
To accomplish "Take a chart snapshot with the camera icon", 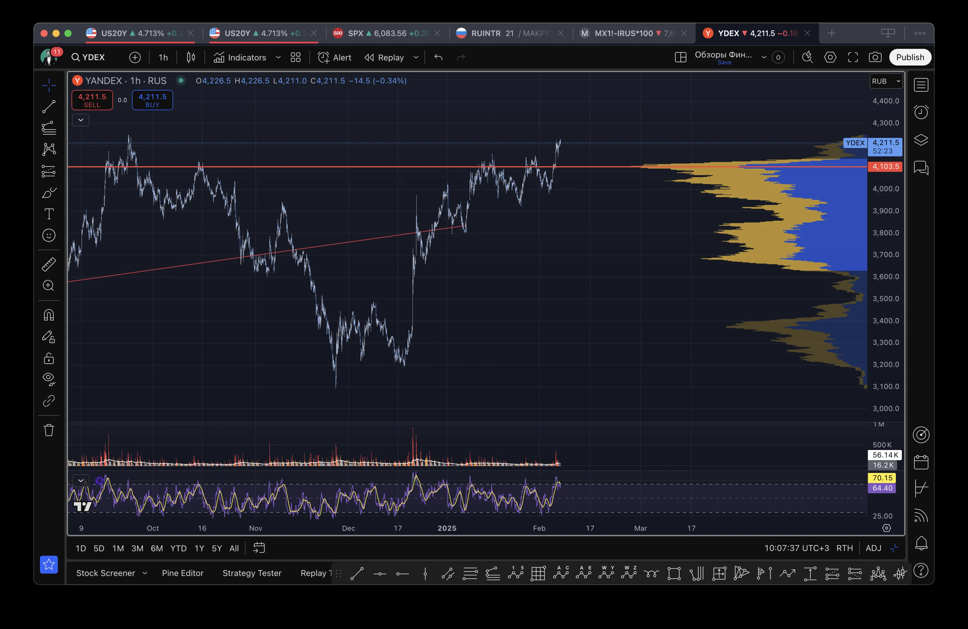I will (875, 57).
